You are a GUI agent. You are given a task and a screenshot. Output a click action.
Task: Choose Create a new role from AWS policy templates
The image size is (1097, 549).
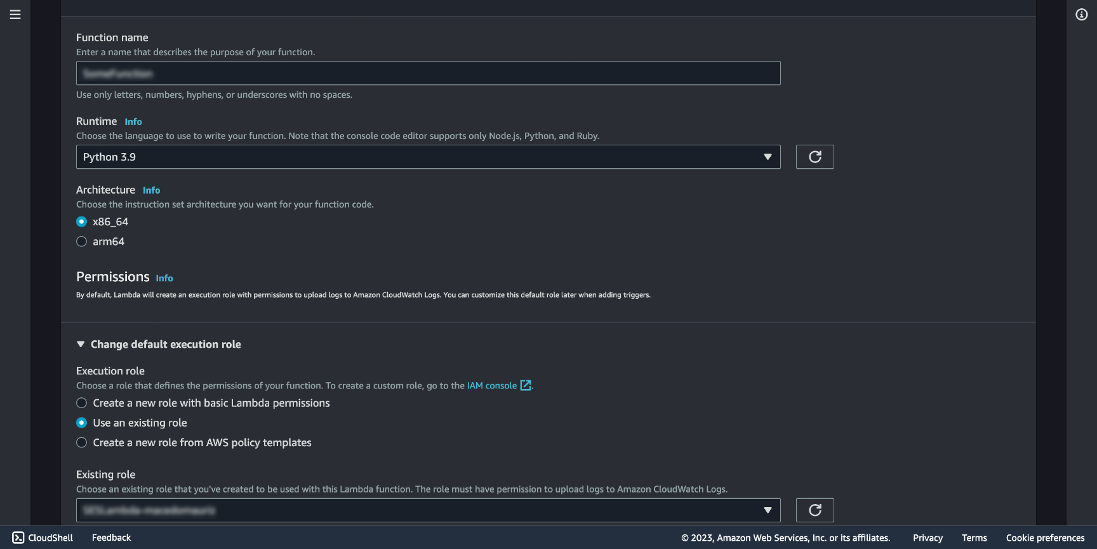click(x=81, y=442)
